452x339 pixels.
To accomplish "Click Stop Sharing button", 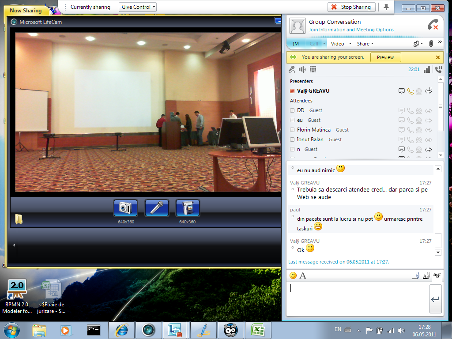I will coord(352,7).
